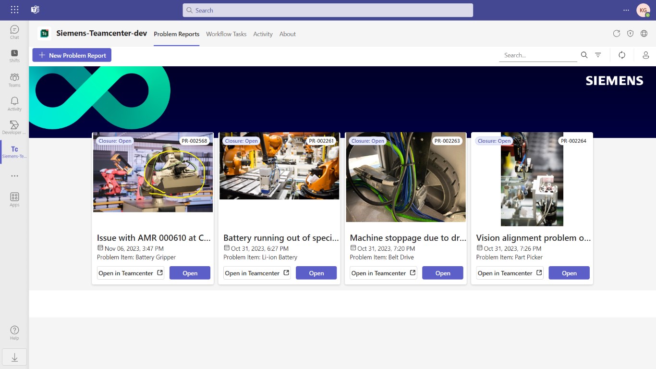Click the PR-002263 ID badge

pyautogui.click(x=447, y=141)
